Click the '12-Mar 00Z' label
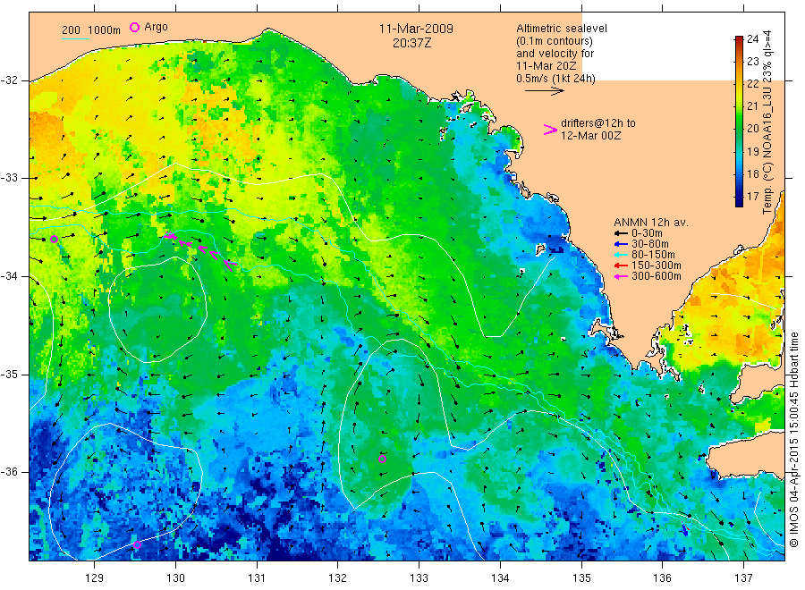The height and width of the screenshot is (590, 805). click(590, 136)
